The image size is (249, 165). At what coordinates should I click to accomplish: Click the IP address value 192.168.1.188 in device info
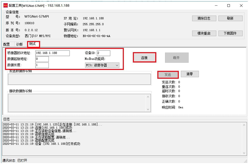pos(93,18)
